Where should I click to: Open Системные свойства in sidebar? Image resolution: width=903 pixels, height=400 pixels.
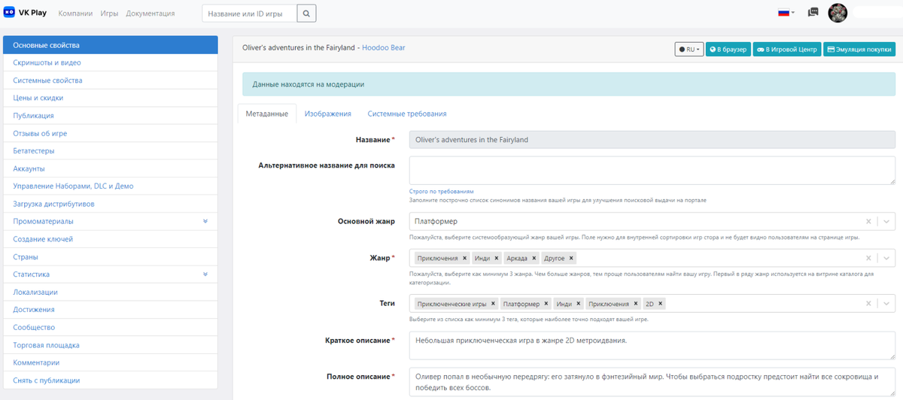(x=111, y=80)
